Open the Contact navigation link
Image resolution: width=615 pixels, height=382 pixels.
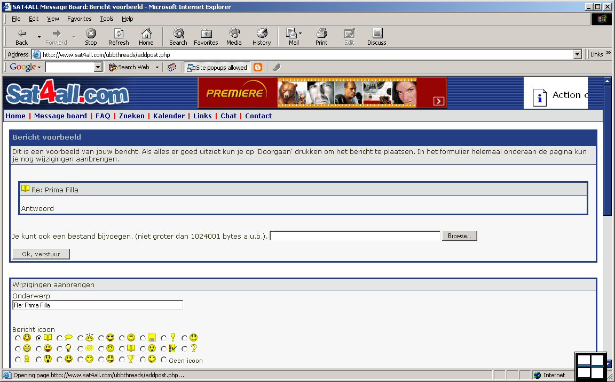pos(258,116)
